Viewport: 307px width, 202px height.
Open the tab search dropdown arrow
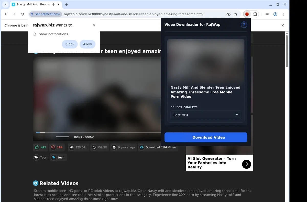[5, 4]
